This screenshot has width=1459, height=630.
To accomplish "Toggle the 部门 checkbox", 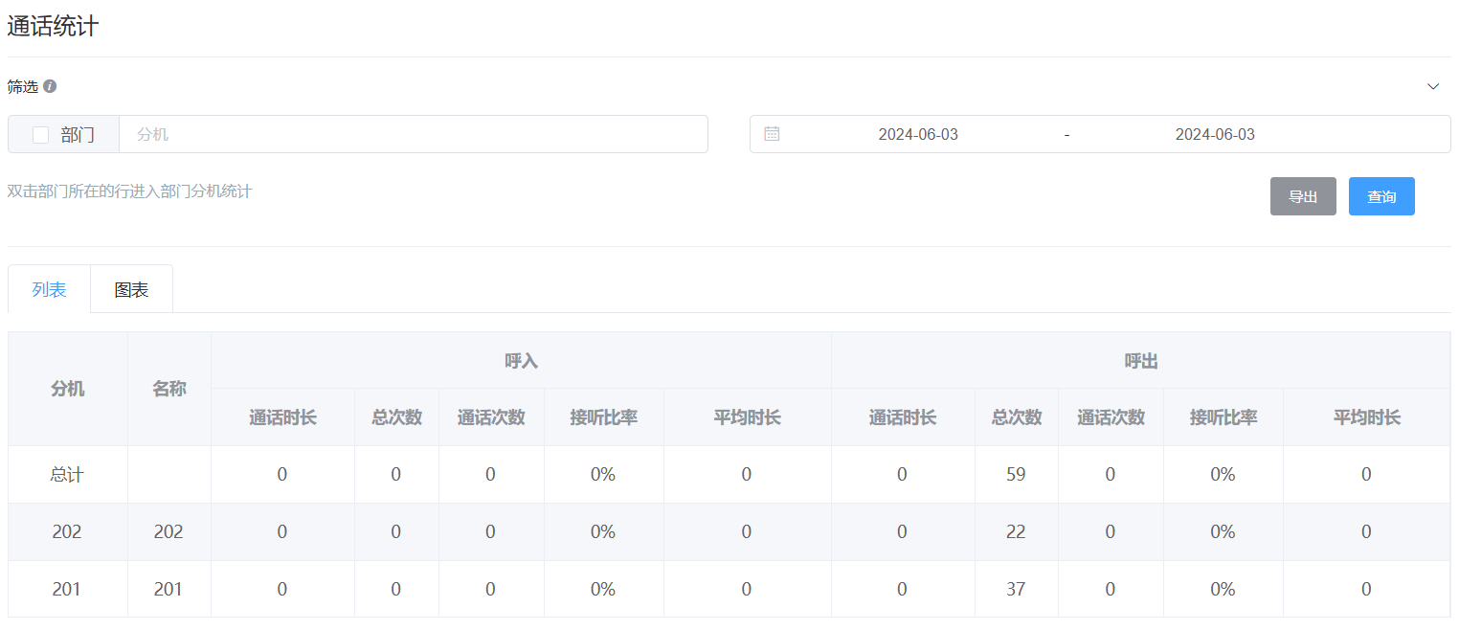I will point(40,135).
